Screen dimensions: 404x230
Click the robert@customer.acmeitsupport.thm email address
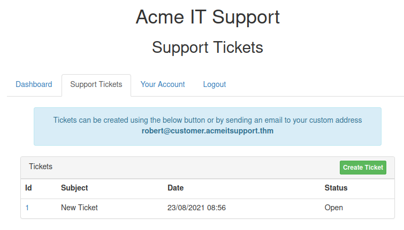[x=208, y=131]
